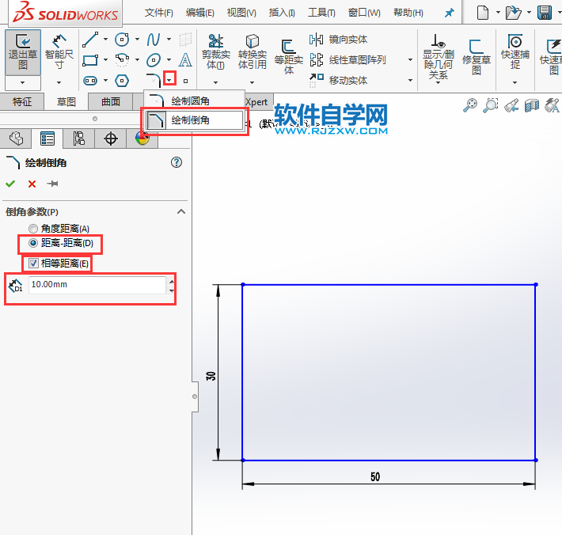Open the Tools (工具) menu

(321, 13)
